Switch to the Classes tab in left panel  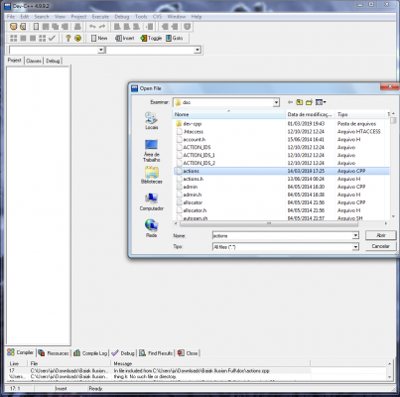34,61
